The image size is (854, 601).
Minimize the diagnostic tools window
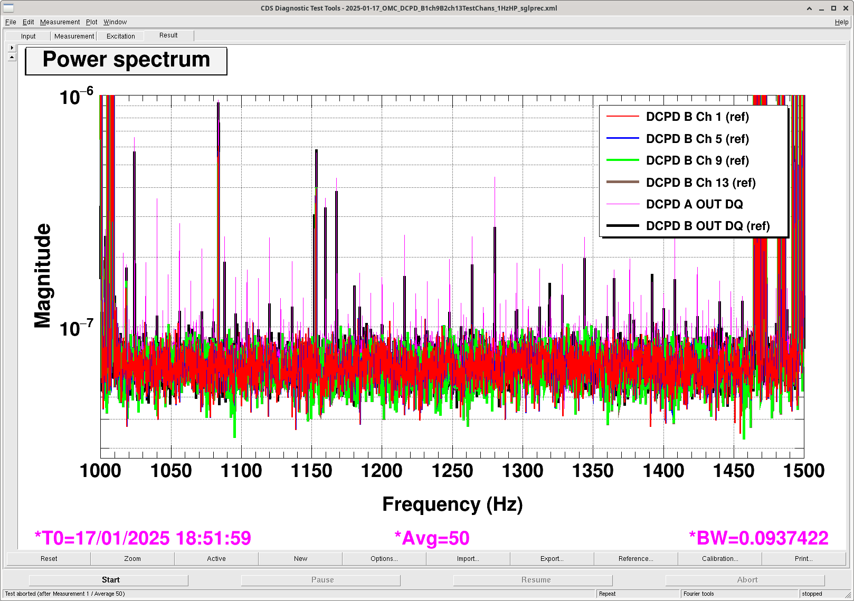pos(821,8)
